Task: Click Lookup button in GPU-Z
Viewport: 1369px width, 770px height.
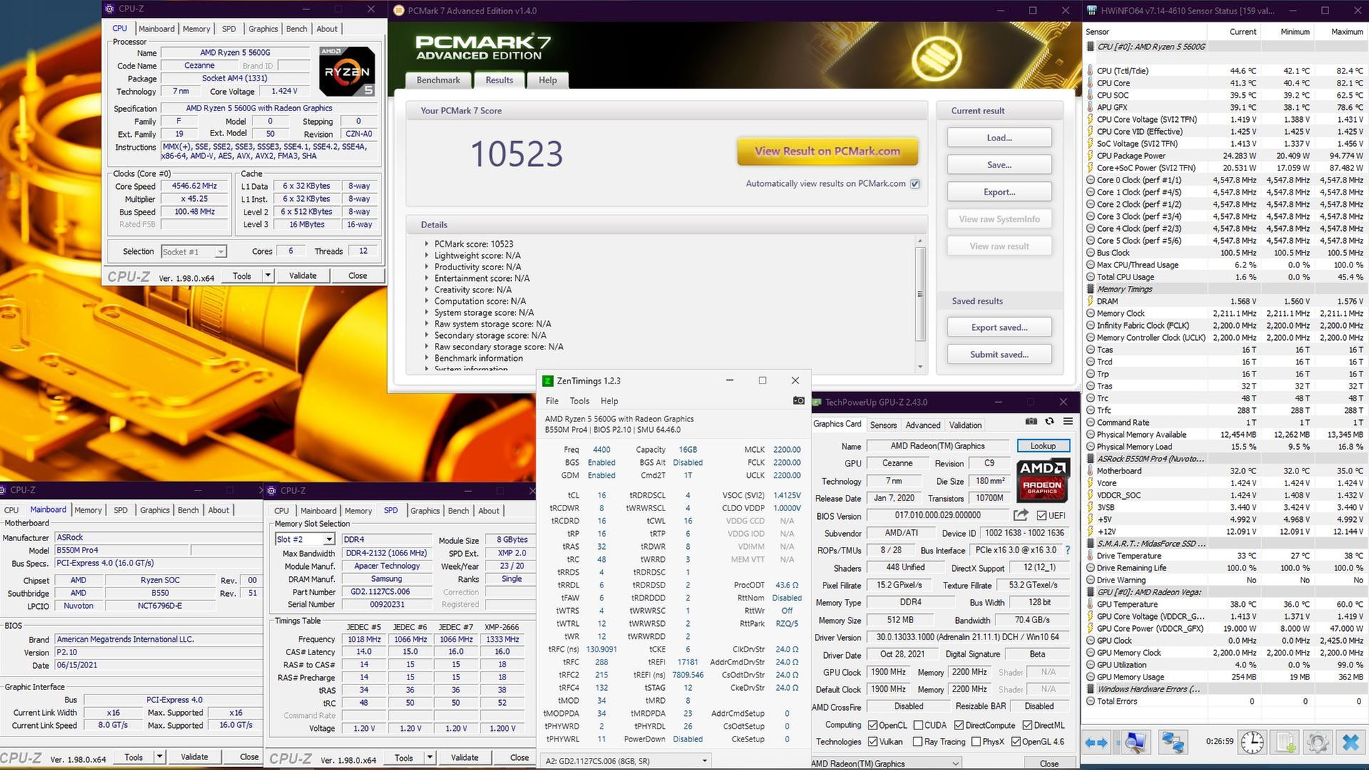Action: [x=1042, y=446]
